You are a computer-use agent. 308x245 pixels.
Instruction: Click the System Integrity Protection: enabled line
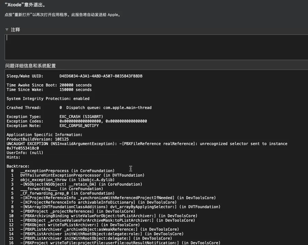(48, 99)
